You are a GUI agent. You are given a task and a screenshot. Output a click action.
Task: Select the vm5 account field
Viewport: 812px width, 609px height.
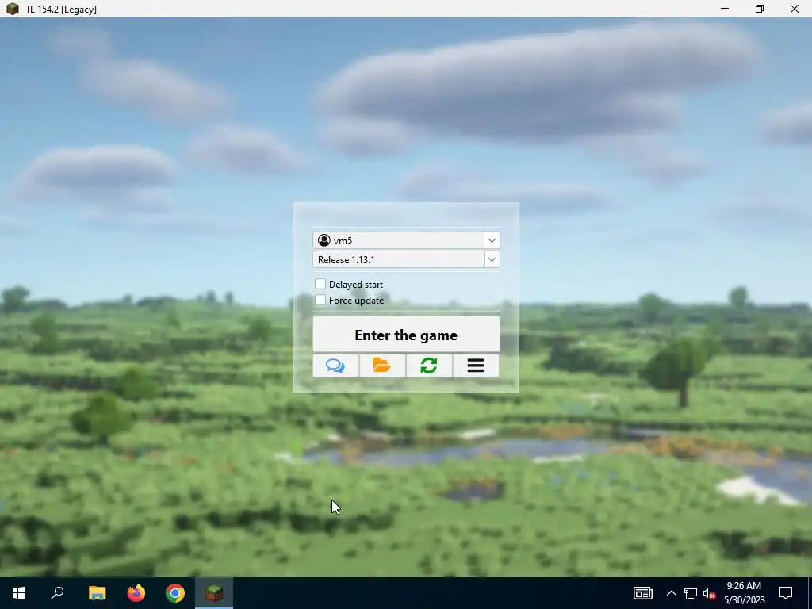click(x=406, y=240)
